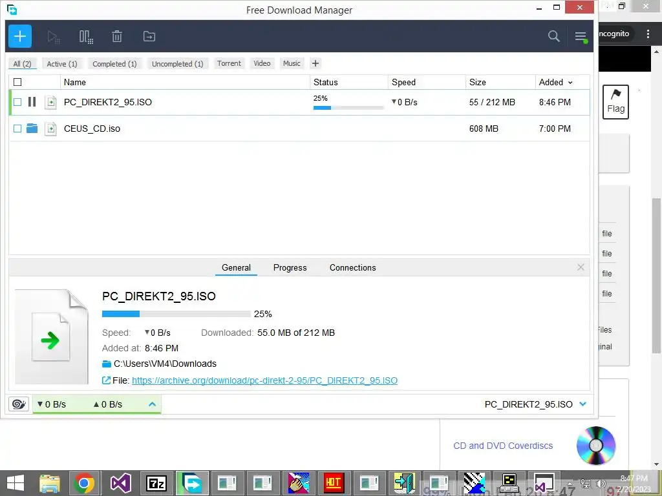The width and height of the screenshot is (662, 496).
Task: Sort by Status column header
Action: (x=349, y=82)
